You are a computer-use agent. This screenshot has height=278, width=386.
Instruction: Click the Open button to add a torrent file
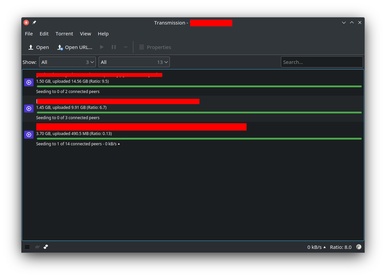(x=38, y=47)
